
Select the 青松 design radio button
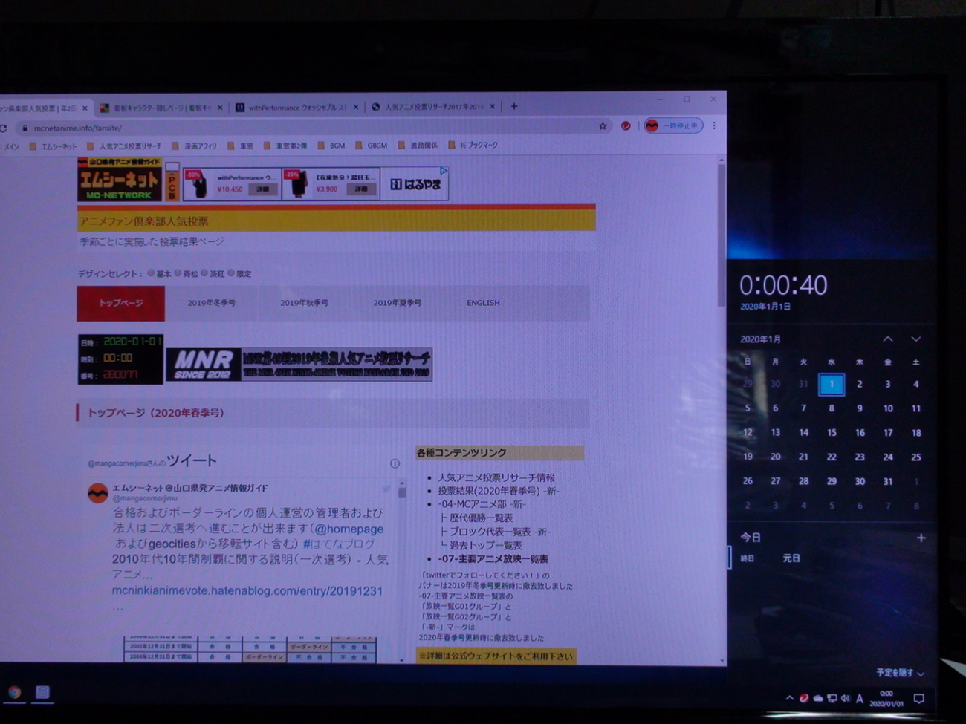pos(178,273)
